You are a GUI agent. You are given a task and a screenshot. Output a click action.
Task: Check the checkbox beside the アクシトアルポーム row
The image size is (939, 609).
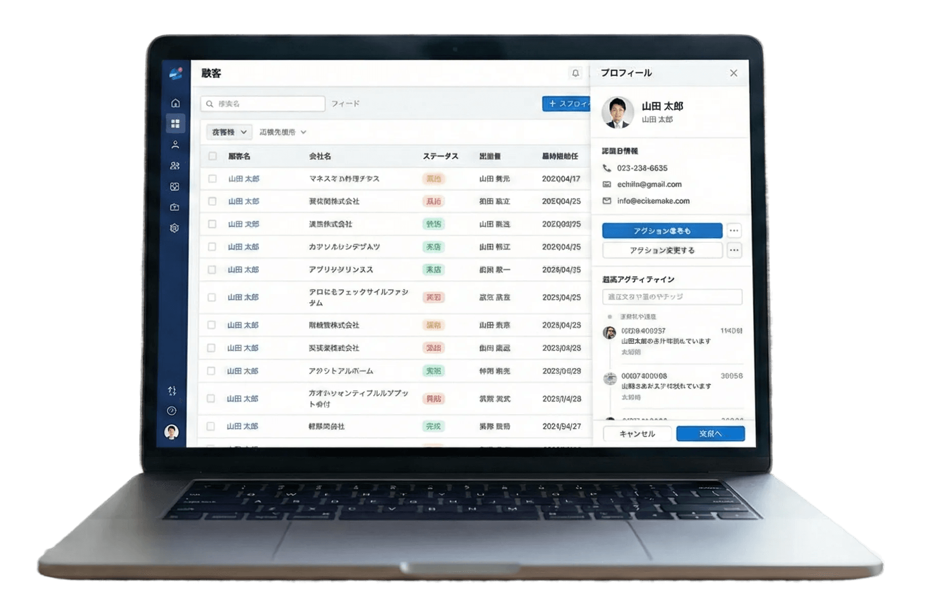point(211,371)
